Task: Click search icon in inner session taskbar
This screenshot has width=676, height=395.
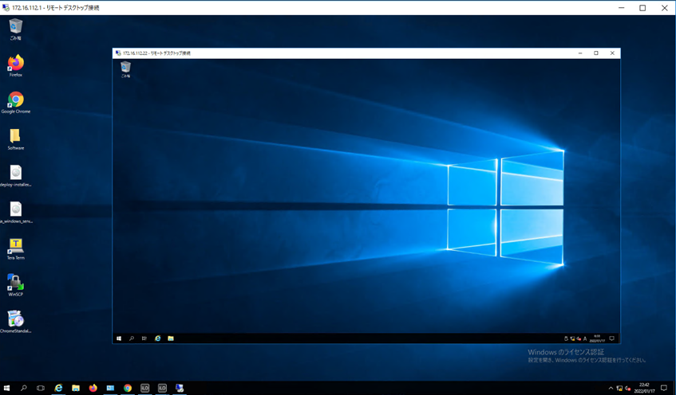Action: click(132, 338)
